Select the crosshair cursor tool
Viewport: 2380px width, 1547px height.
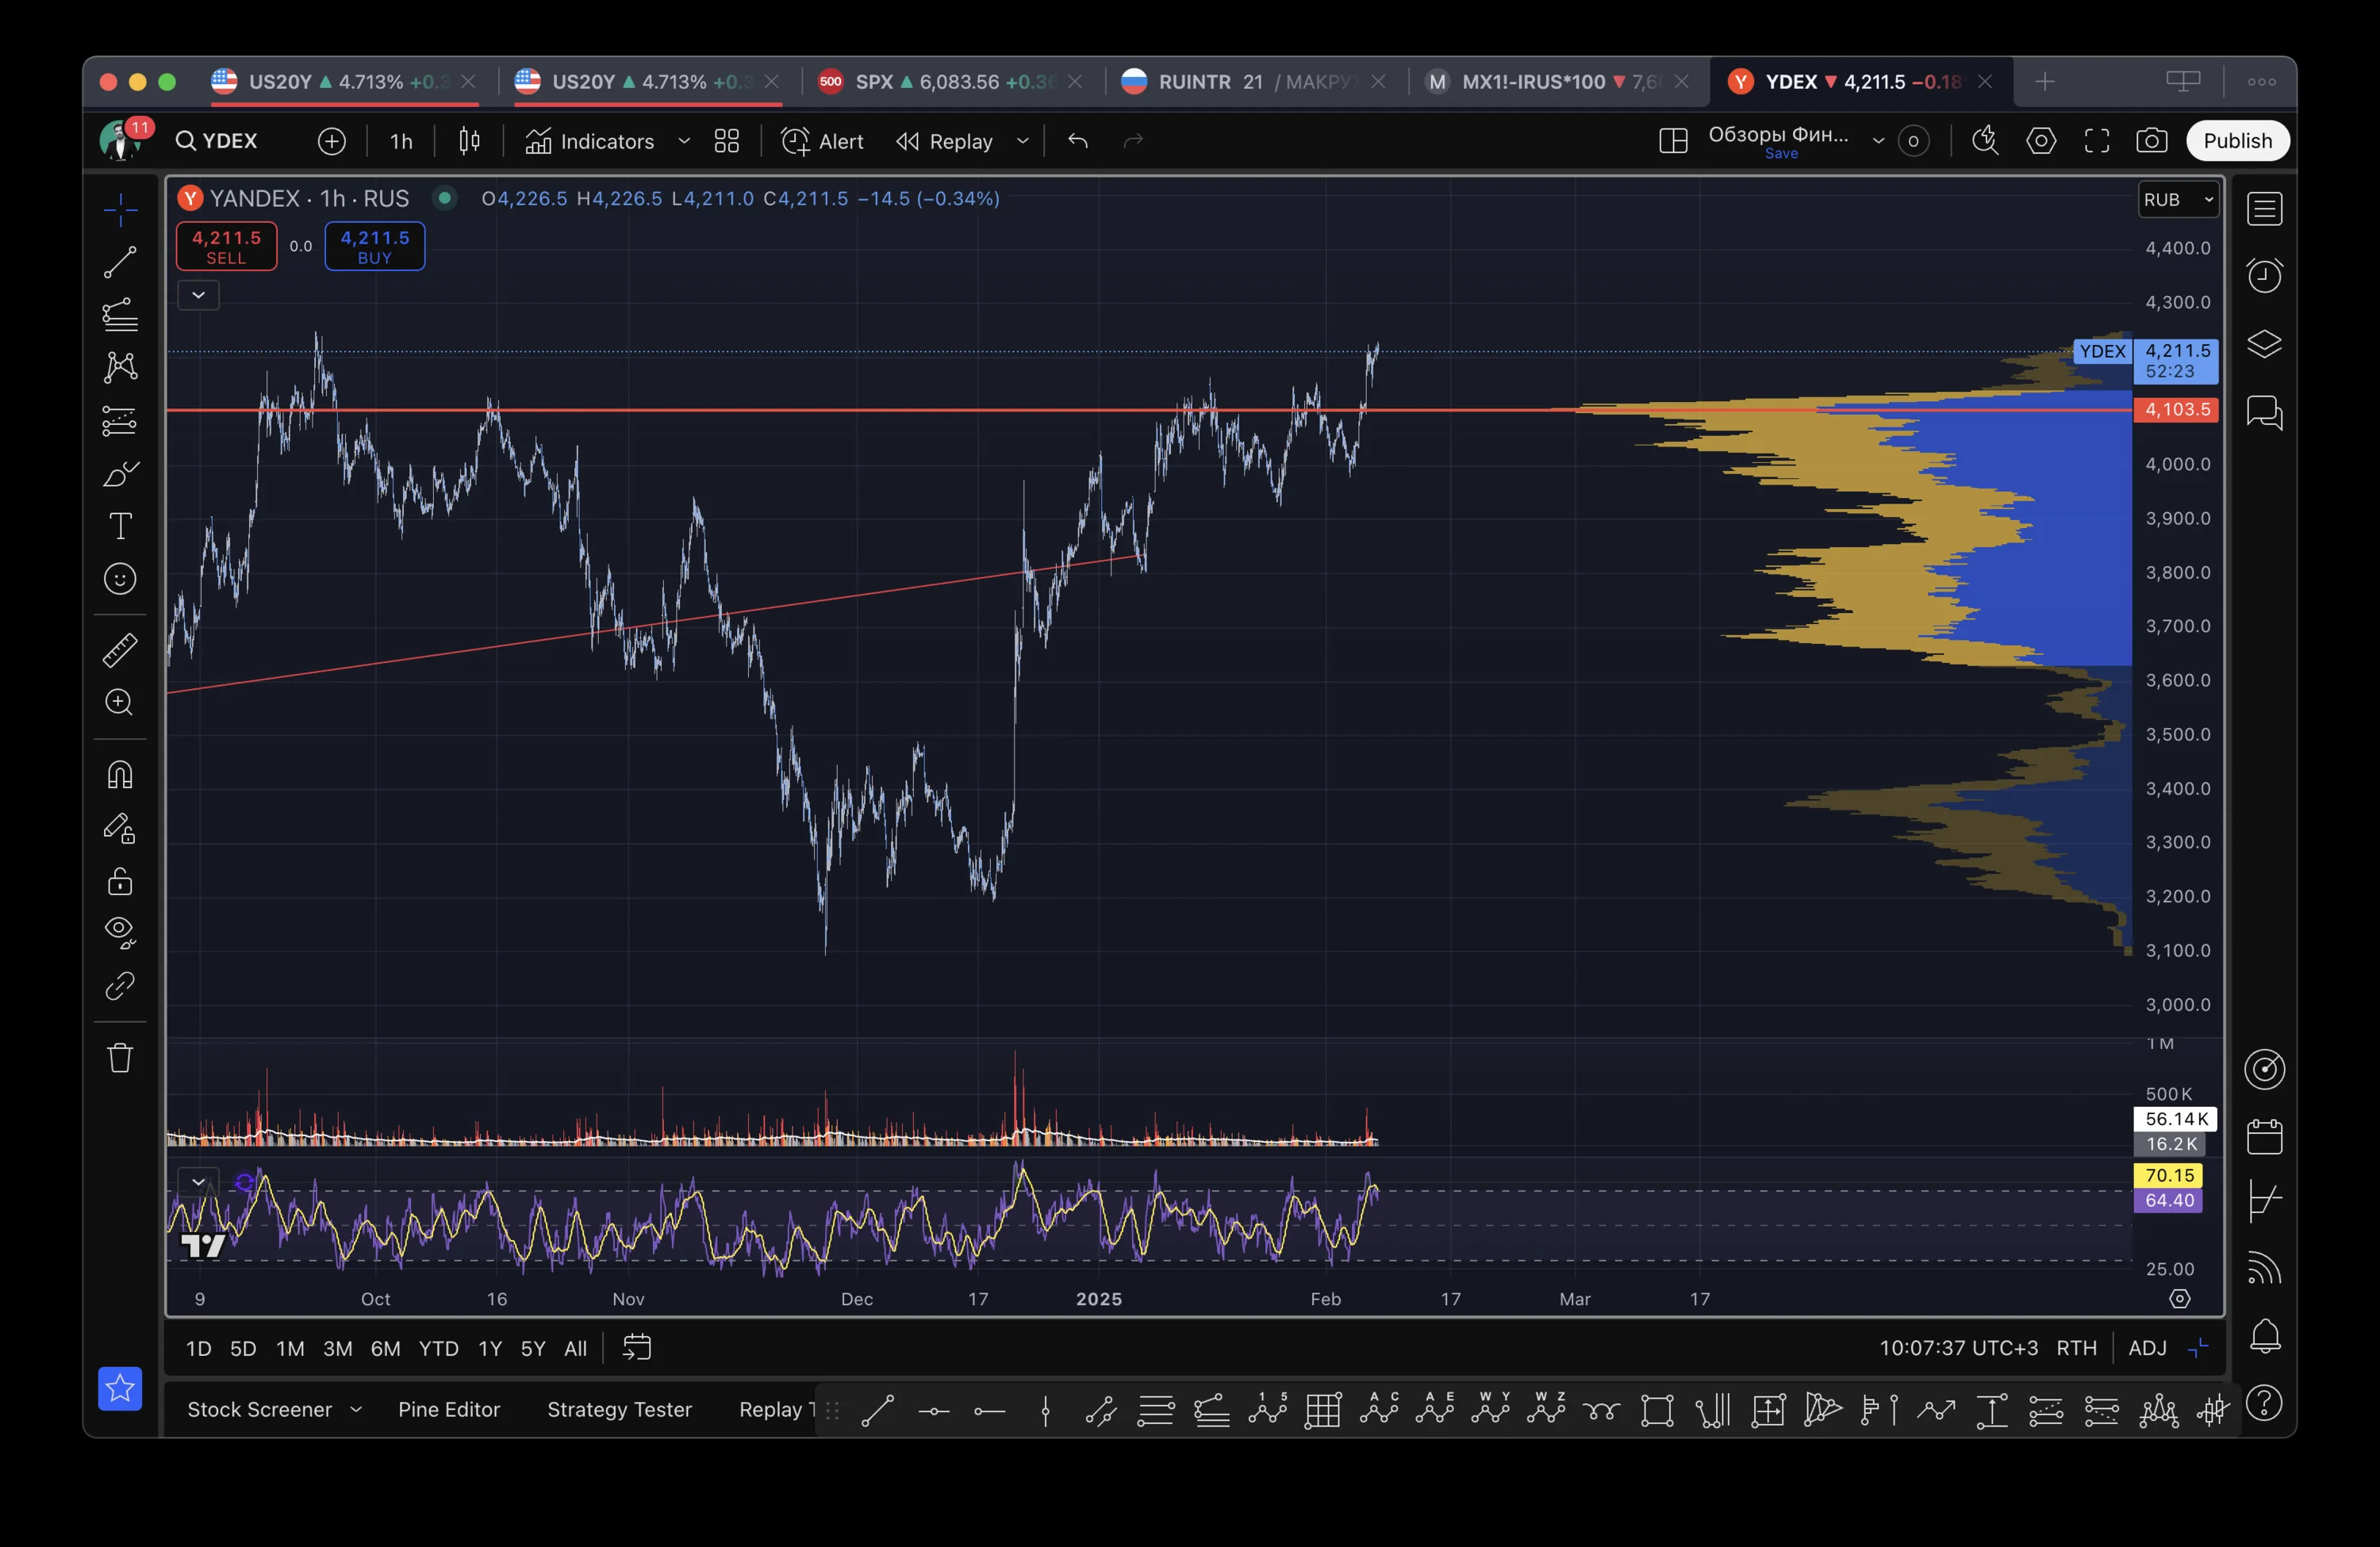pos(120,210)
